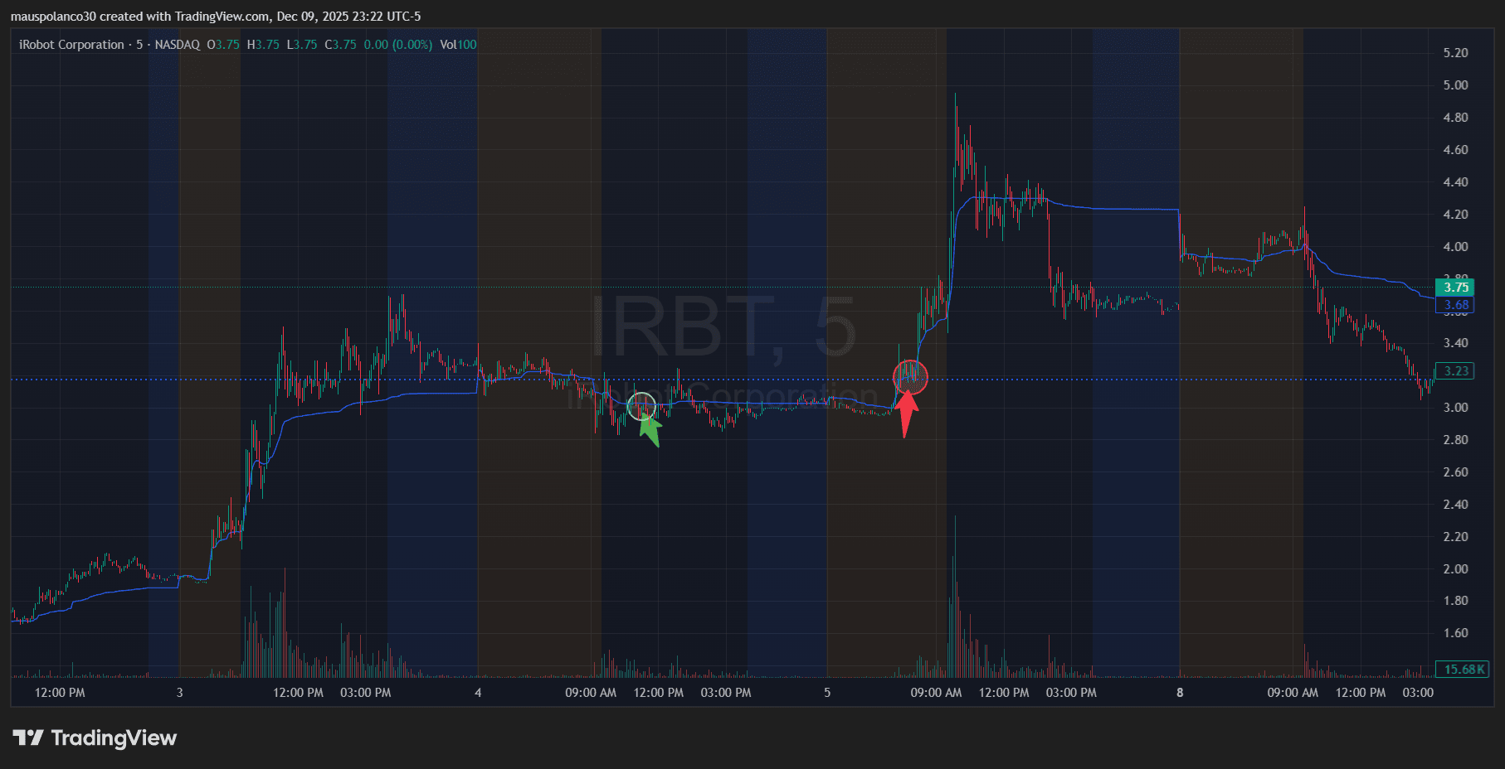Click the 3.40 price axis label
Viewport: 1505px width, 769px height.
[x=1455, y=343]
